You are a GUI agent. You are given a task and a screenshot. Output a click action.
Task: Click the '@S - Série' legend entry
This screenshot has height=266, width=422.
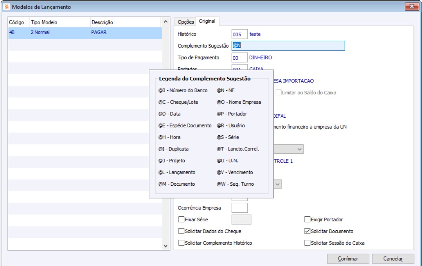point(228,137)
